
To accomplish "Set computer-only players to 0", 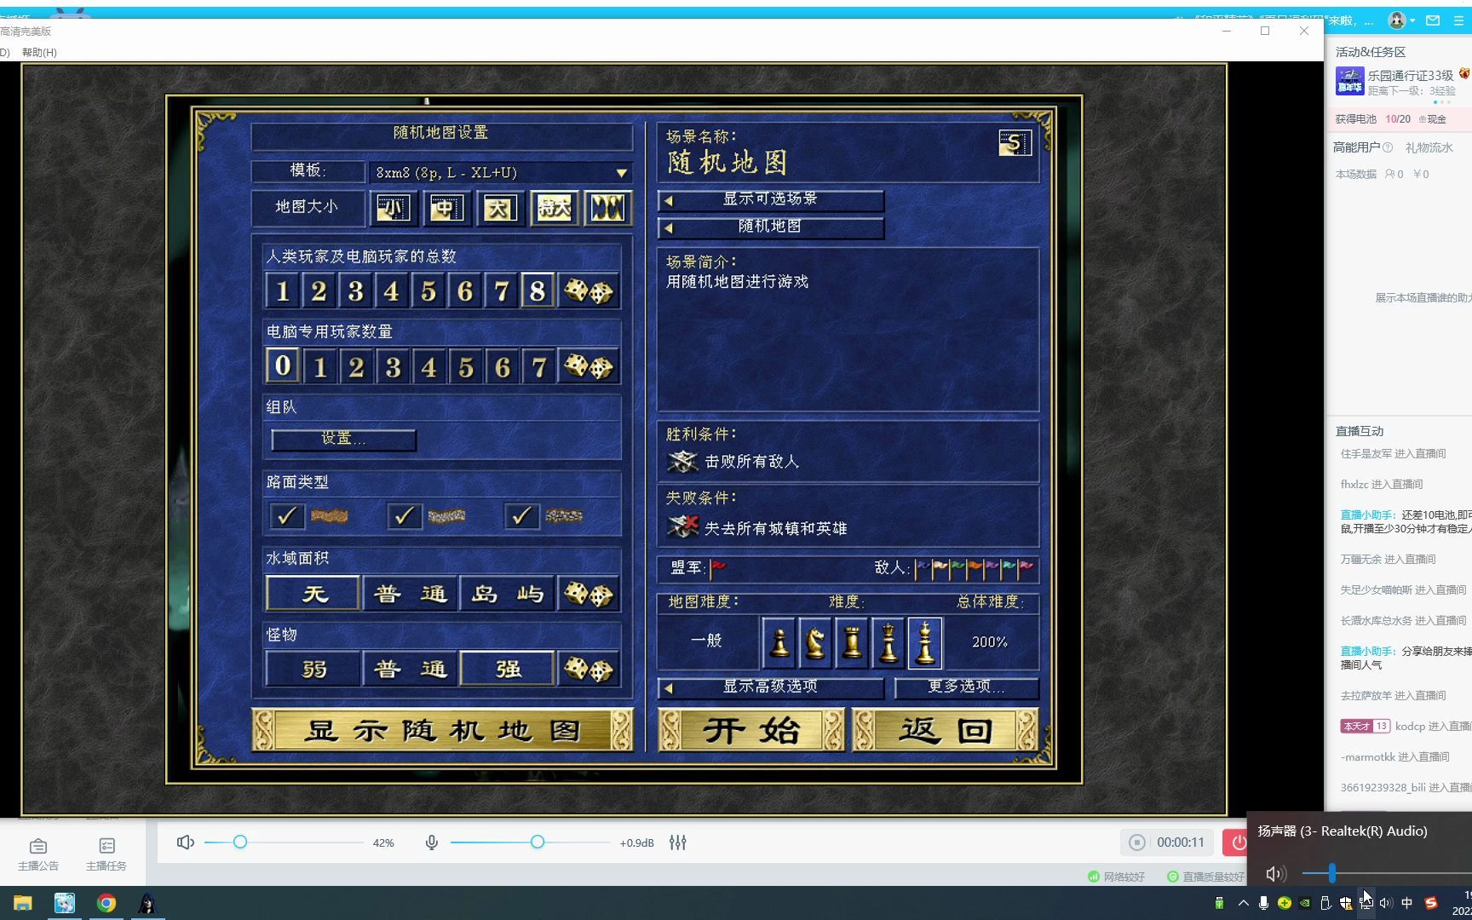I will tap(283, 366).
